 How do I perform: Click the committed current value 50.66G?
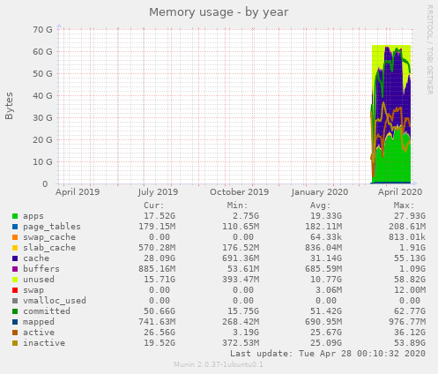pos(160,311)
